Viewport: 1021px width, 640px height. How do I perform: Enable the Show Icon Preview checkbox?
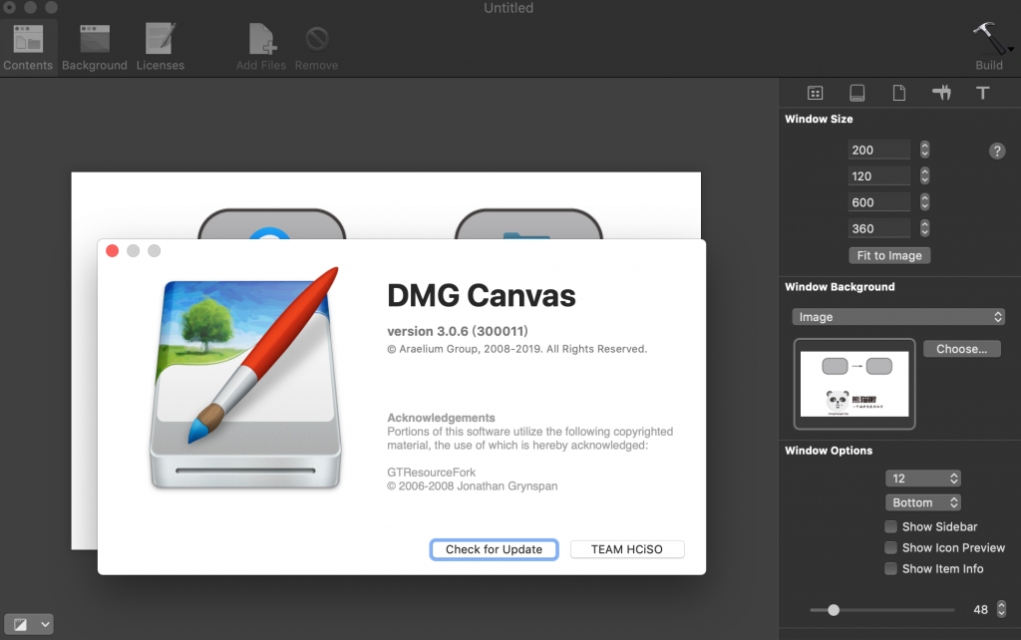pyautogui.click(x=890, y=547)
